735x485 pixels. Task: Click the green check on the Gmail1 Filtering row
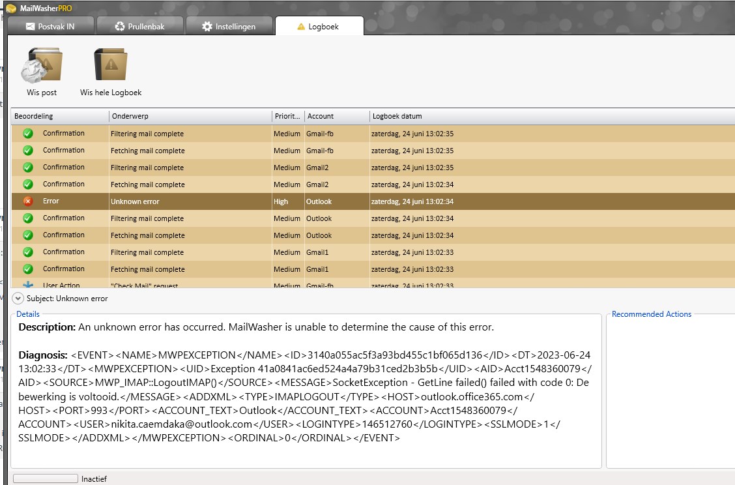[28, 252]
